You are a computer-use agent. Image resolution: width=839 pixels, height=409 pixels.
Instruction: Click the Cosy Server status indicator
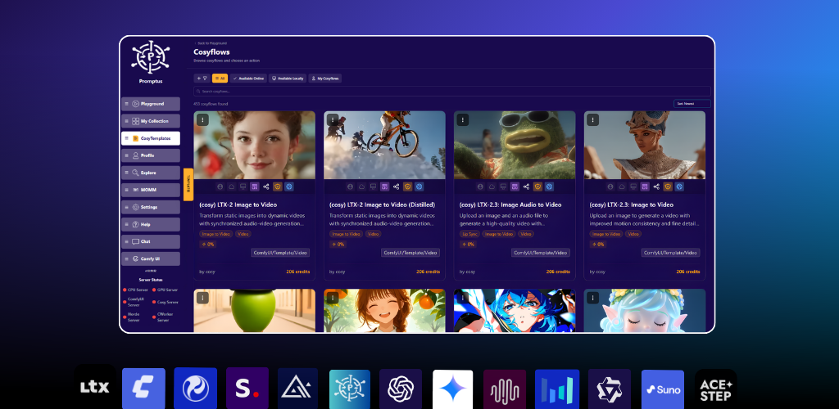click(165, 302)
